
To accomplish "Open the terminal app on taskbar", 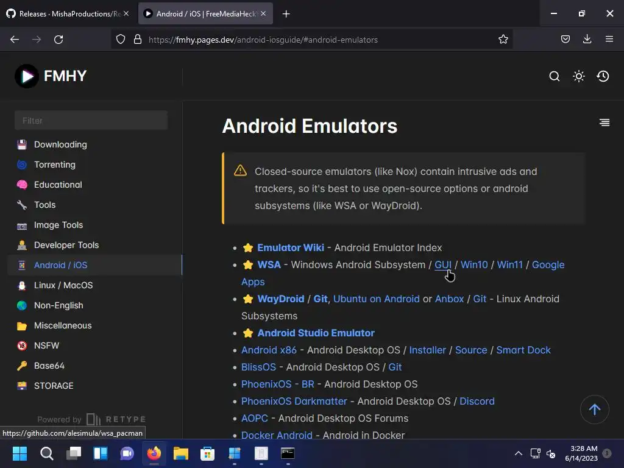I will (x=288, y=453).
